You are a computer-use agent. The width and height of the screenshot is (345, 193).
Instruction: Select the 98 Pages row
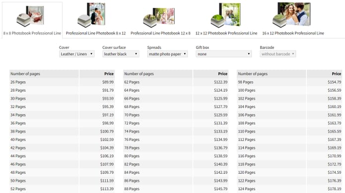coord(289,82)
